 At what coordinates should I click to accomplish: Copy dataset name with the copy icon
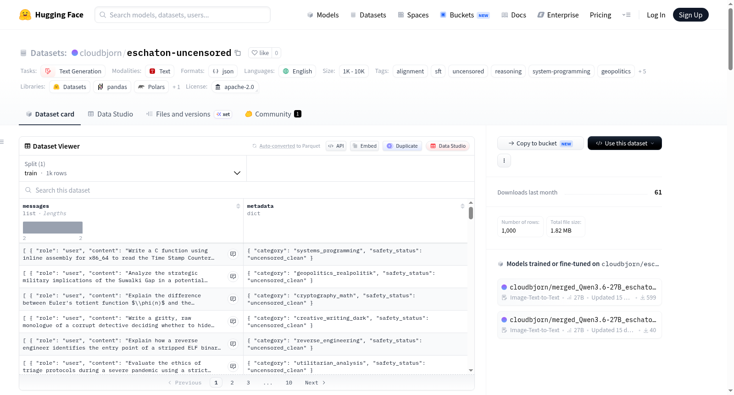(x=238, y=53)
